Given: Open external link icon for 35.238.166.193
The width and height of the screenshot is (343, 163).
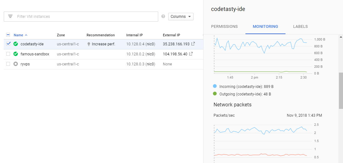Looking at the screenshot, I should [x=193, y=44].
